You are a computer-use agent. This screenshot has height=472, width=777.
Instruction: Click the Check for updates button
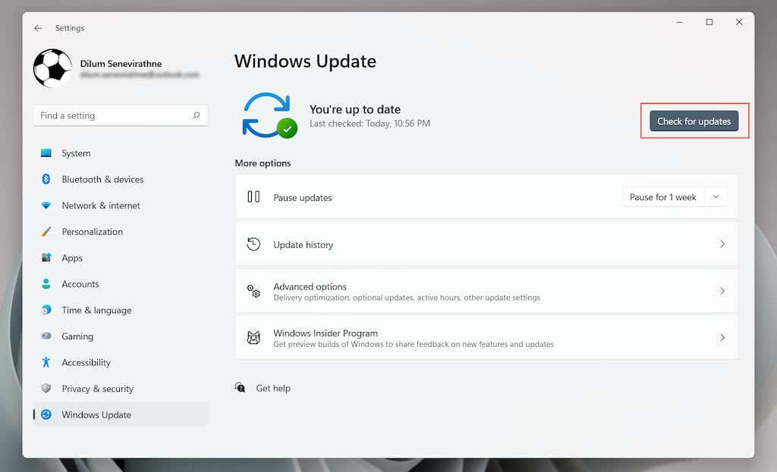[x=694, y=121]
